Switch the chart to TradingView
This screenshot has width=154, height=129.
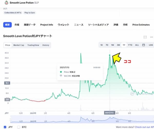[x=33, y=45]
